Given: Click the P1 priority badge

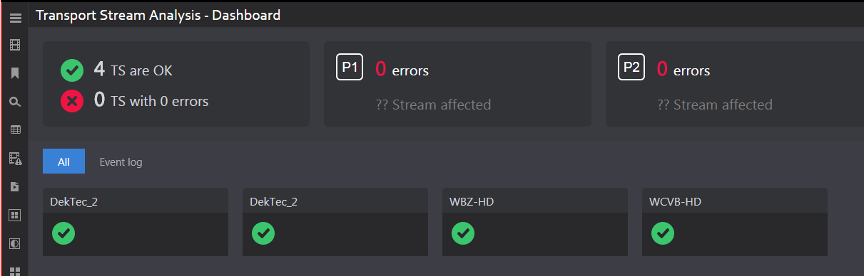Looking at the screenshot, I should (x=350, y=68).
